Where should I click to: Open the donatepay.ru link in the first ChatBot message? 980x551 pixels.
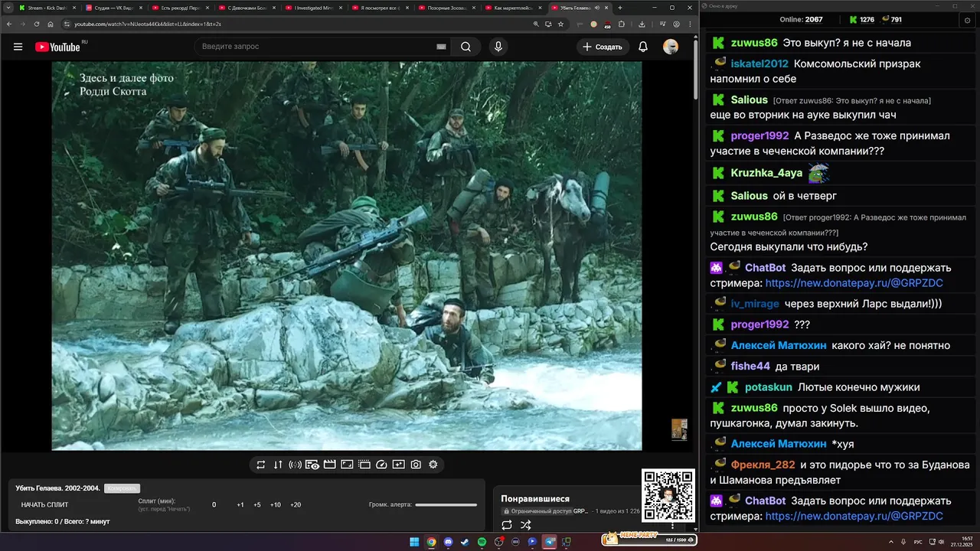(x=854, y=283)
